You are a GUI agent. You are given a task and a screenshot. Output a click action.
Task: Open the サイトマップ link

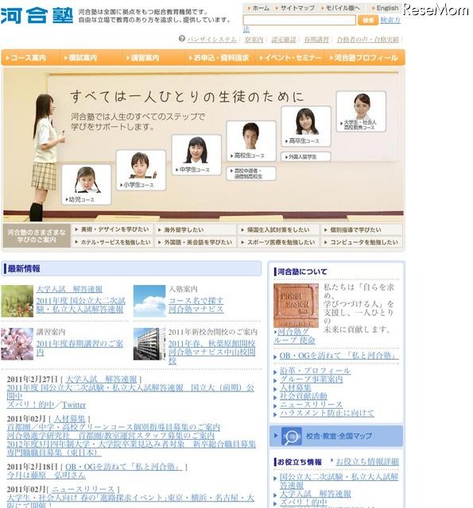click(x=295, y=8)
